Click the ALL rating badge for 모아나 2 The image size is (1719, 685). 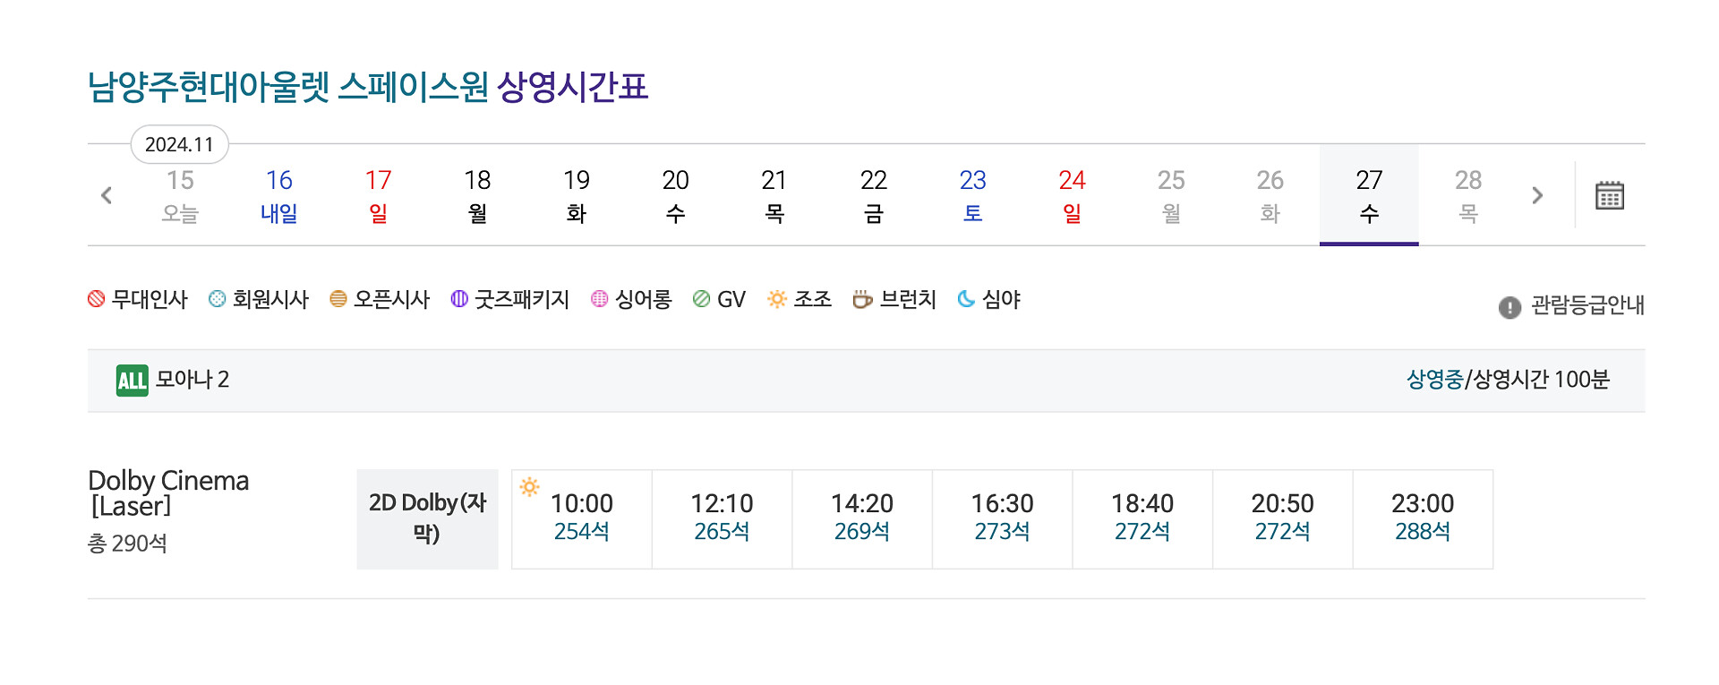point(132,381)
